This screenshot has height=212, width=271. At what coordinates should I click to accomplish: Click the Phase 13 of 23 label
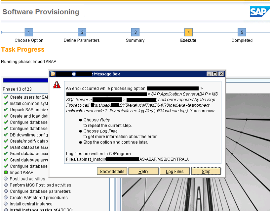[x=17, y=89]
